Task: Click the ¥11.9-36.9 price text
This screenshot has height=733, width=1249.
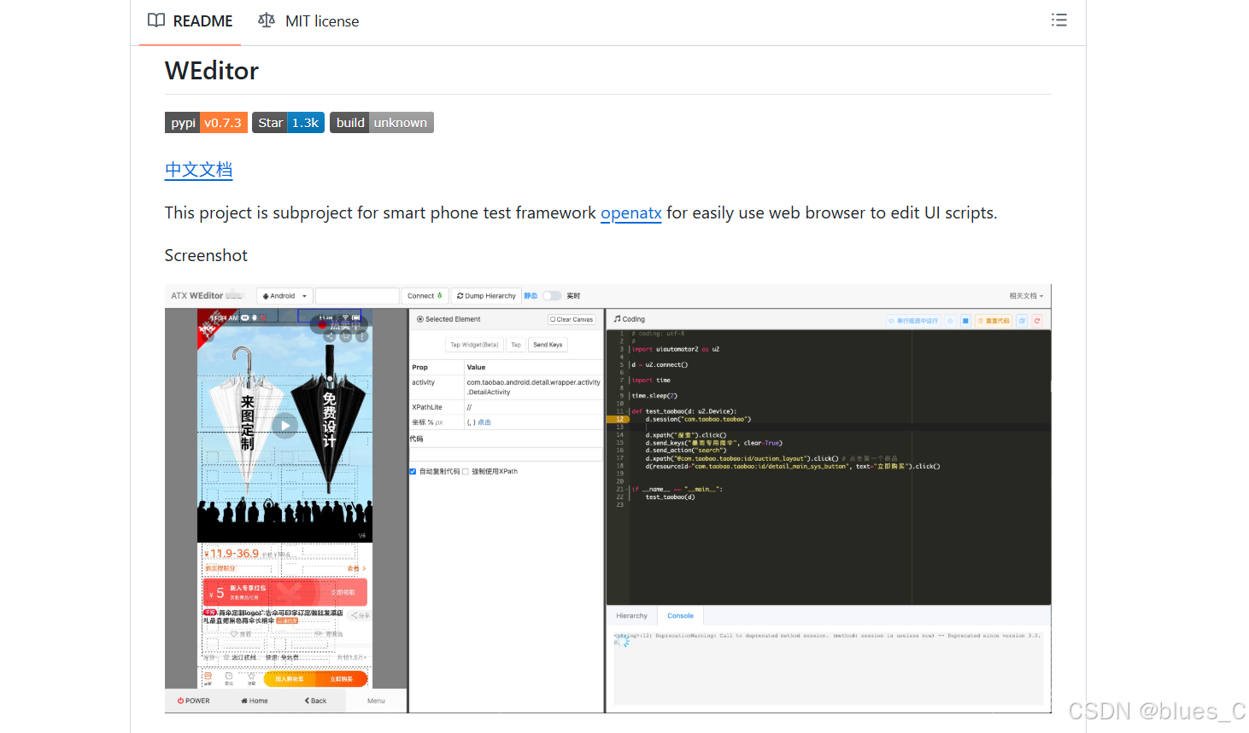Action: tap(232, 554)
